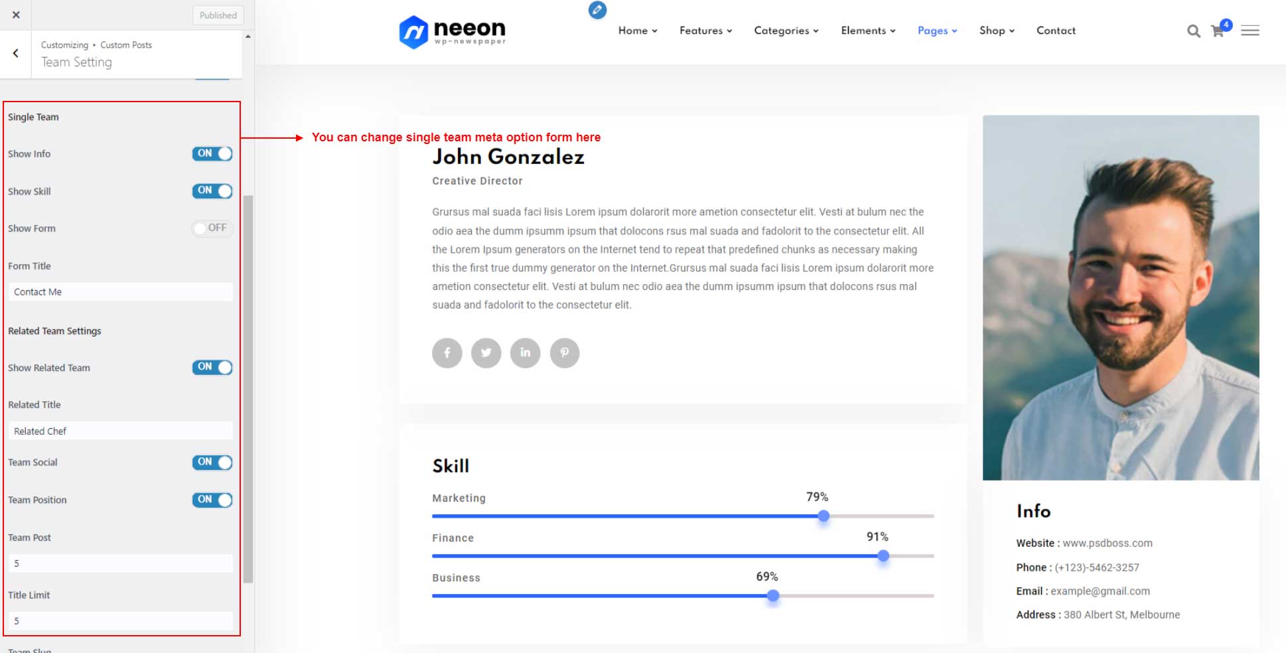Turn off Show Related Team toggle
The width and height of the screenshot is (1286, 653).
(x=212, y=367)
